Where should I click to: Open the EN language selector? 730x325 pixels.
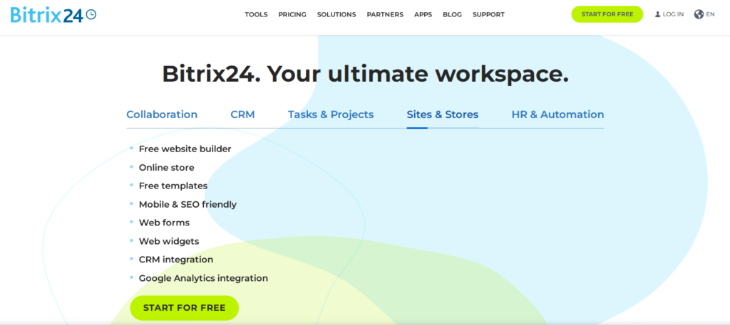[710, 14]
